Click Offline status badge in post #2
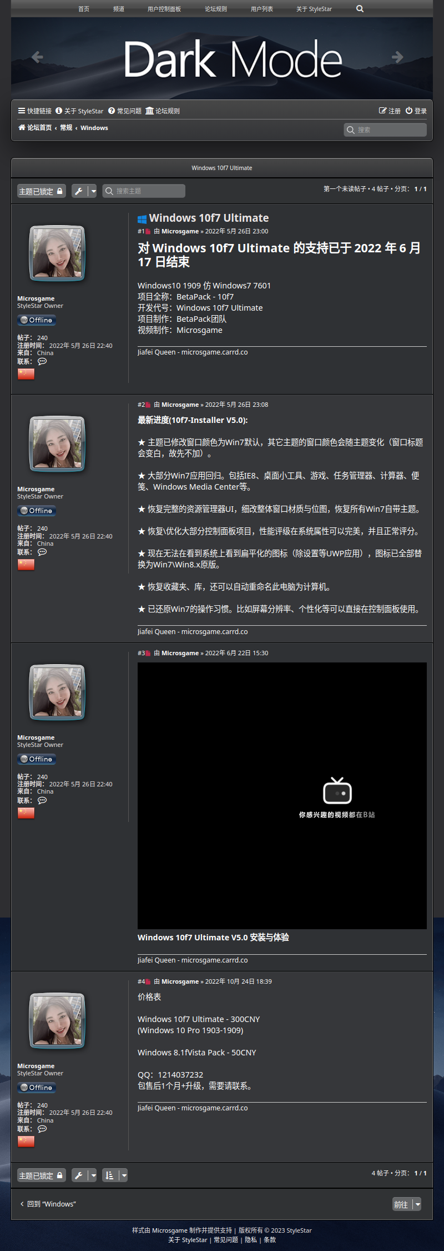The height and width of the screenshot is (1251, 444). point(37,511)
